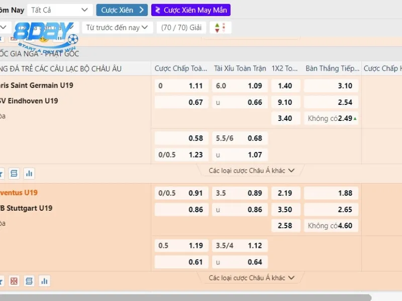
Task: Pick handicap odds 0.67 for Eindhoven U19
Action: point(181,102)
